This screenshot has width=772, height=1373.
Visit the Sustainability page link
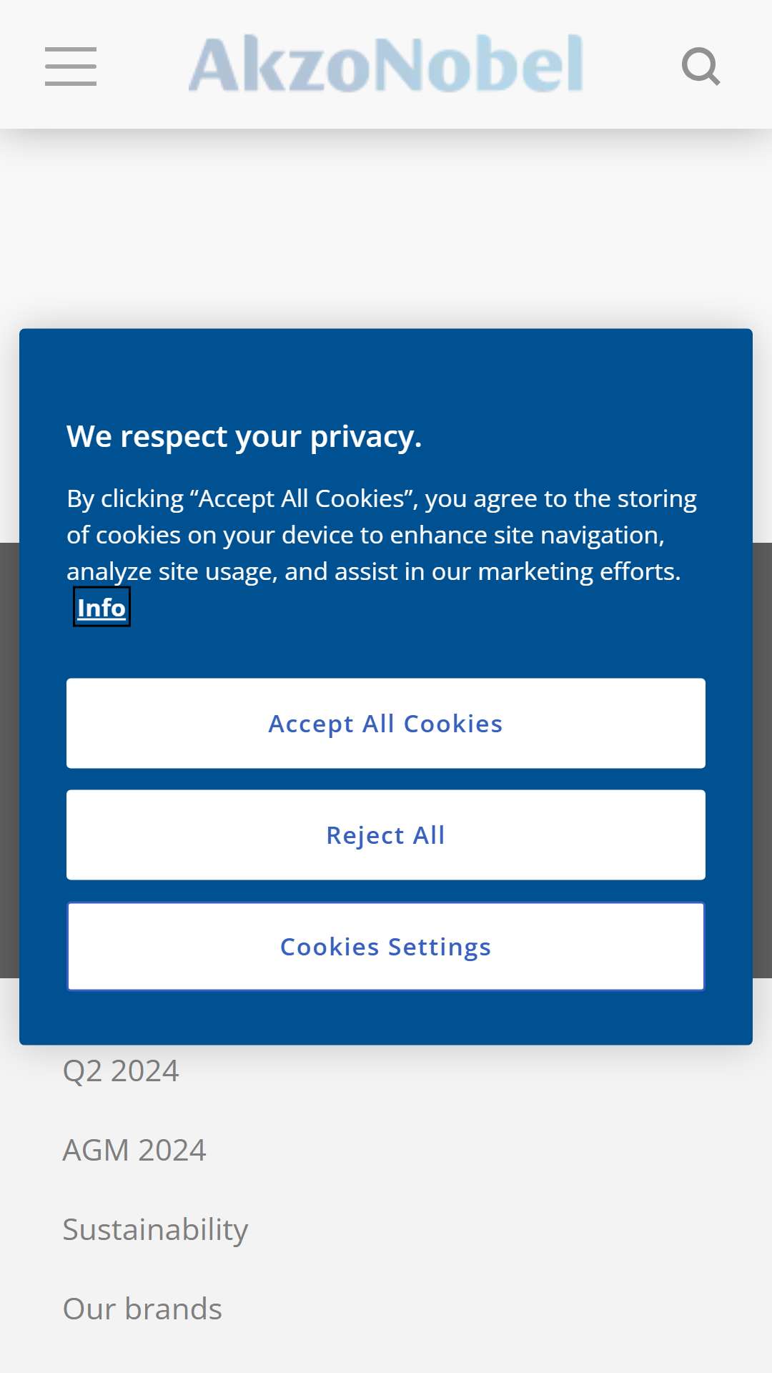pyautogui.click(x=155, y=1230)
